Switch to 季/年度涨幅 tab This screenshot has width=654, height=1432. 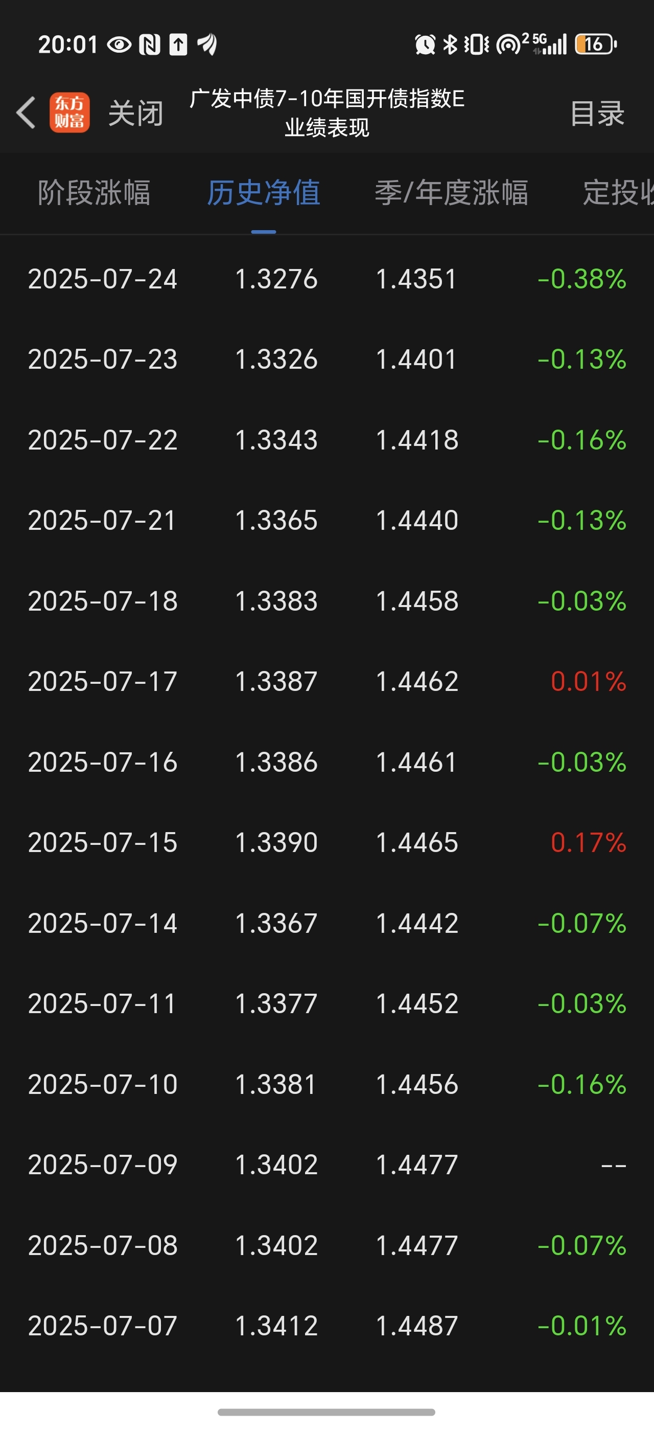click(451, 193)
